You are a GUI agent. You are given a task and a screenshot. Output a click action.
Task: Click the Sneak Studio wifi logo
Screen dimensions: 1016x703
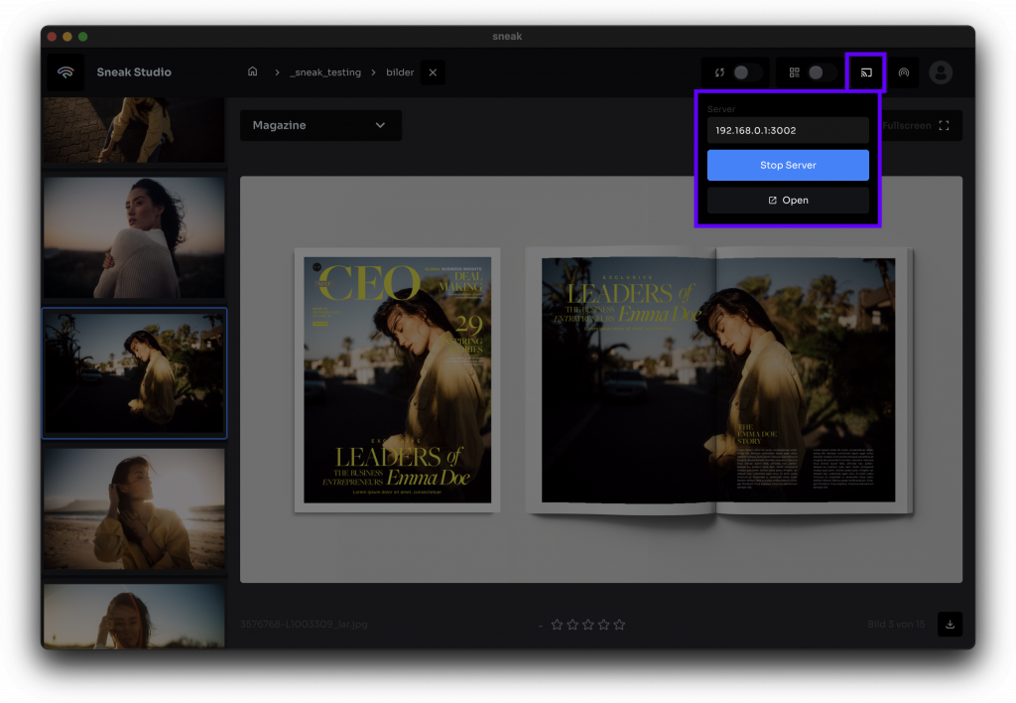click(x=65, y=72)
